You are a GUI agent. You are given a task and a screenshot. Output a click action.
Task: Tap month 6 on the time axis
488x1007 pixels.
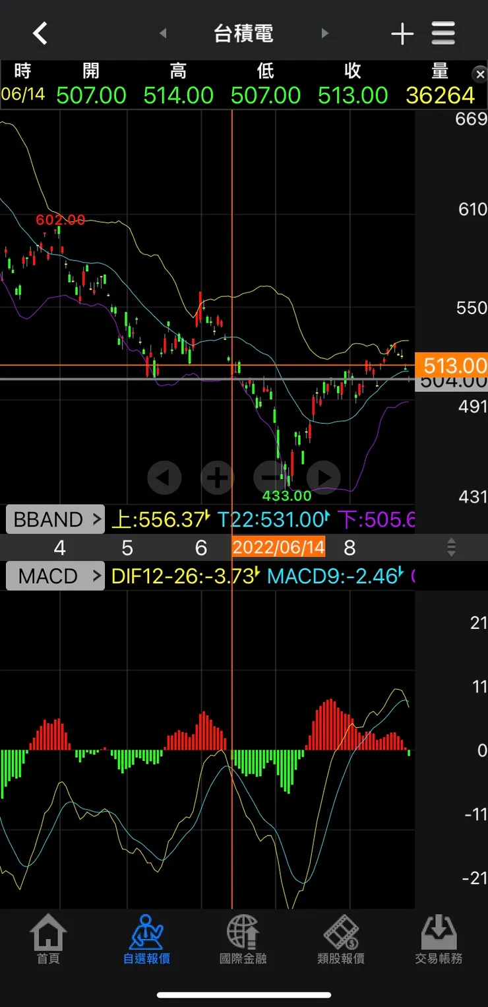click(x=201, y=548)
